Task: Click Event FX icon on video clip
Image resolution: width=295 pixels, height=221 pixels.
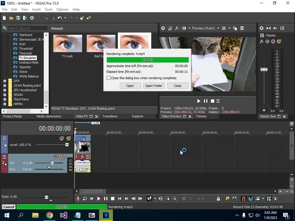Action: click(82, 139)
